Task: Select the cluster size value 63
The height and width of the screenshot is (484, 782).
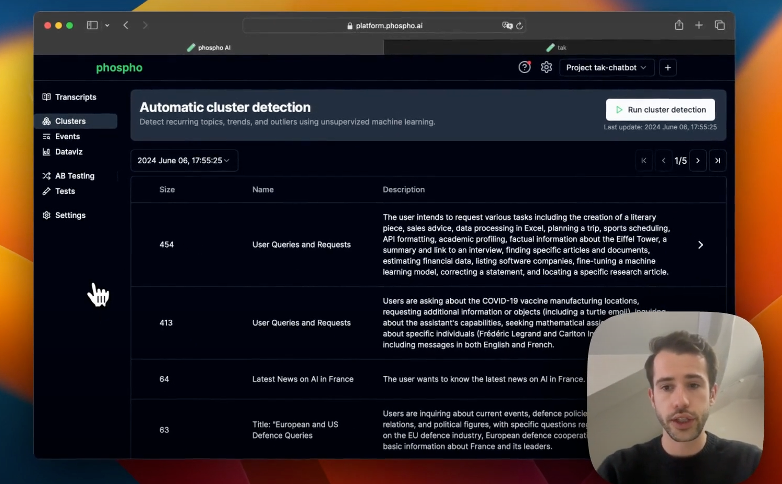Action: (x=164, y=430)
